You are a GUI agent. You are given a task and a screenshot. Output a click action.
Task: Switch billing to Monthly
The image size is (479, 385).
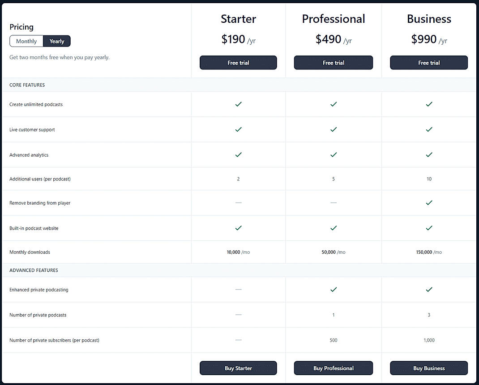click(x=26, y=41)
